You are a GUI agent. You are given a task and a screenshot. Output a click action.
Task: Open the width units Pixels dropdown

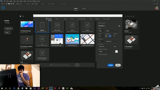[x=113, y=31]
